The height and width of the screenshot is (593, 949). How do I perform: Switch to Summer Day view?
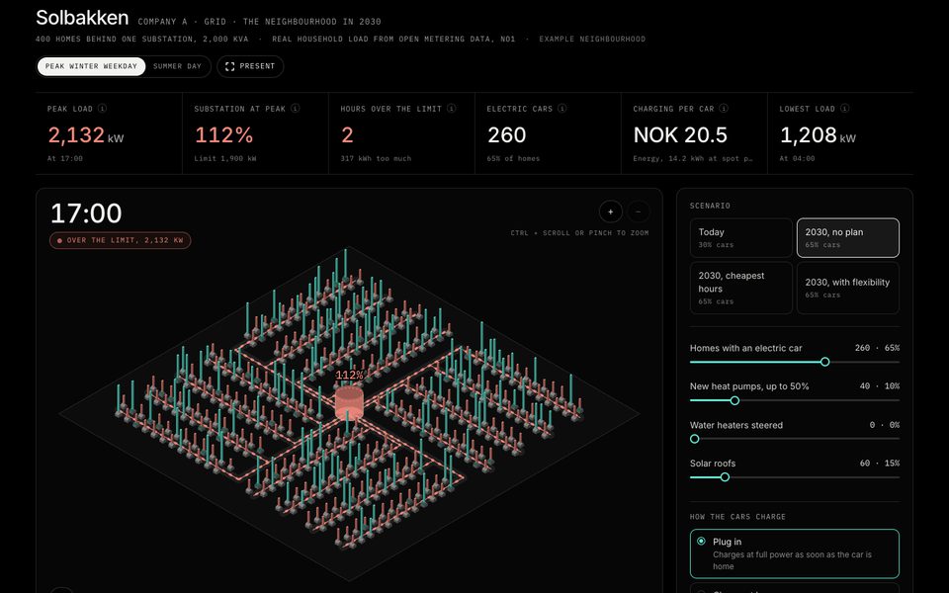[x=177, y=66]
